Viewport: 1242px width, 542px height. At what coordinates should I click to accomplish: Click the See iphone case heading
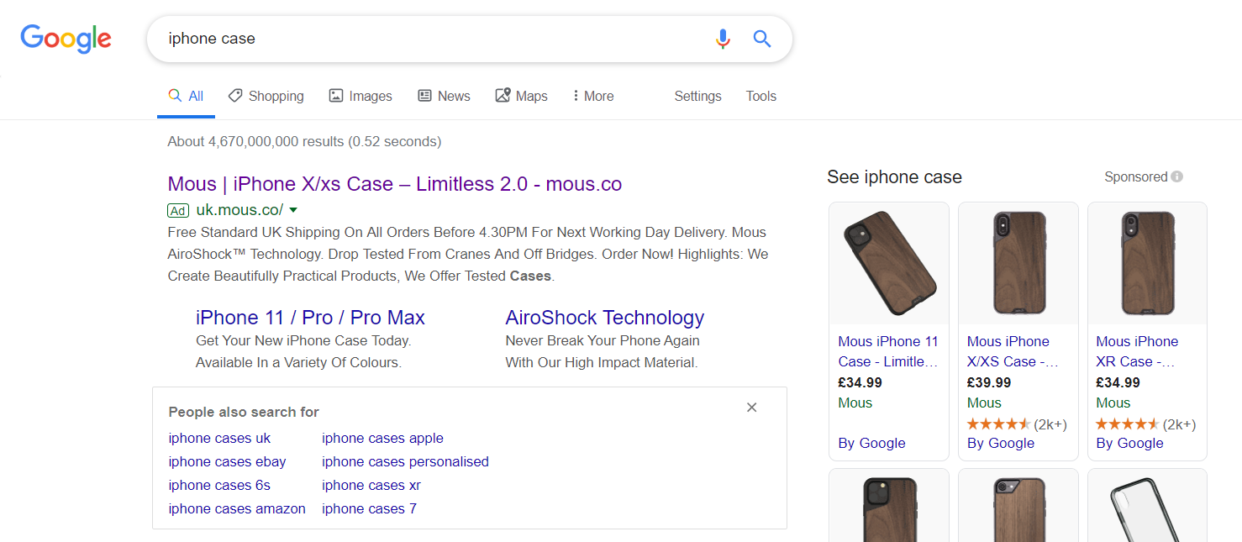pos(894,176)
